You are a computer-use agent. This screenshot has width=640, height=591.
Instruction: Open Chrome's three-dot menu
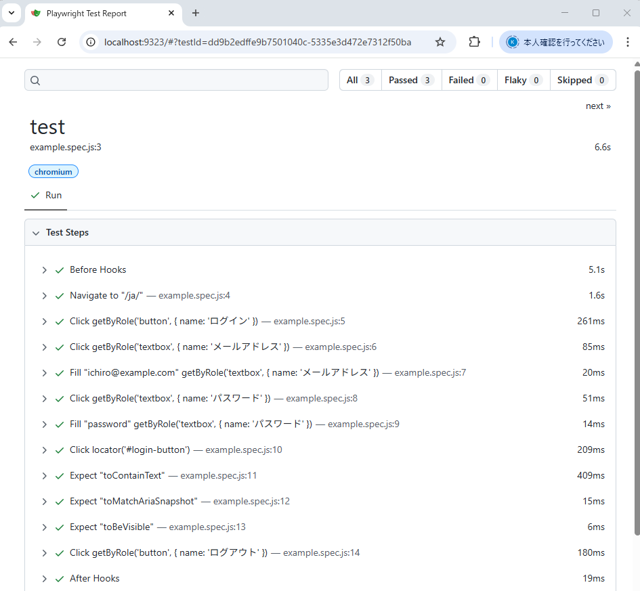tap(628, 42)
